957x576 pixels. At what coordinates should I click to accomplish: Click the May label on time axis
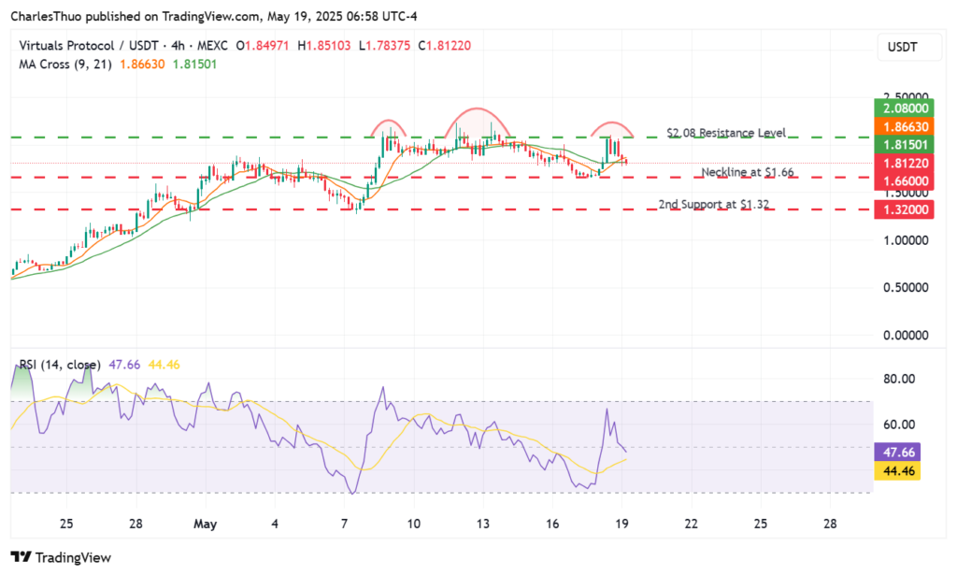pyautogui.click(x=206, y=524)
